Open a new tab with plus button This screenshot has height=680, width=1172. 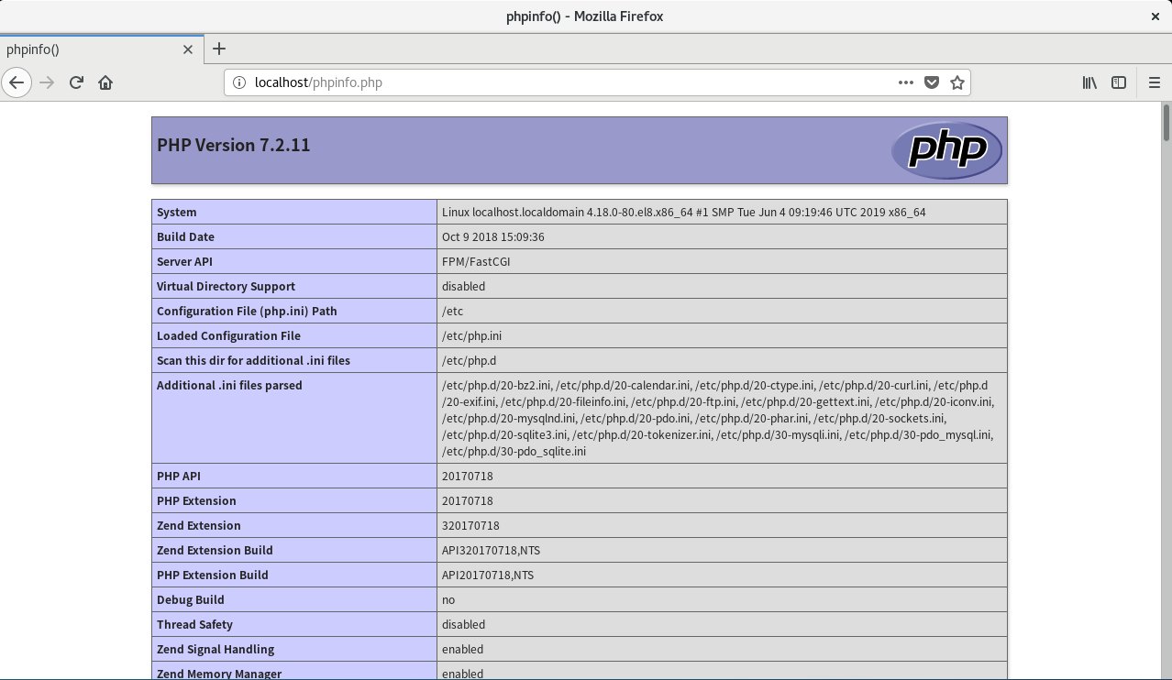(x=218, y=49)
